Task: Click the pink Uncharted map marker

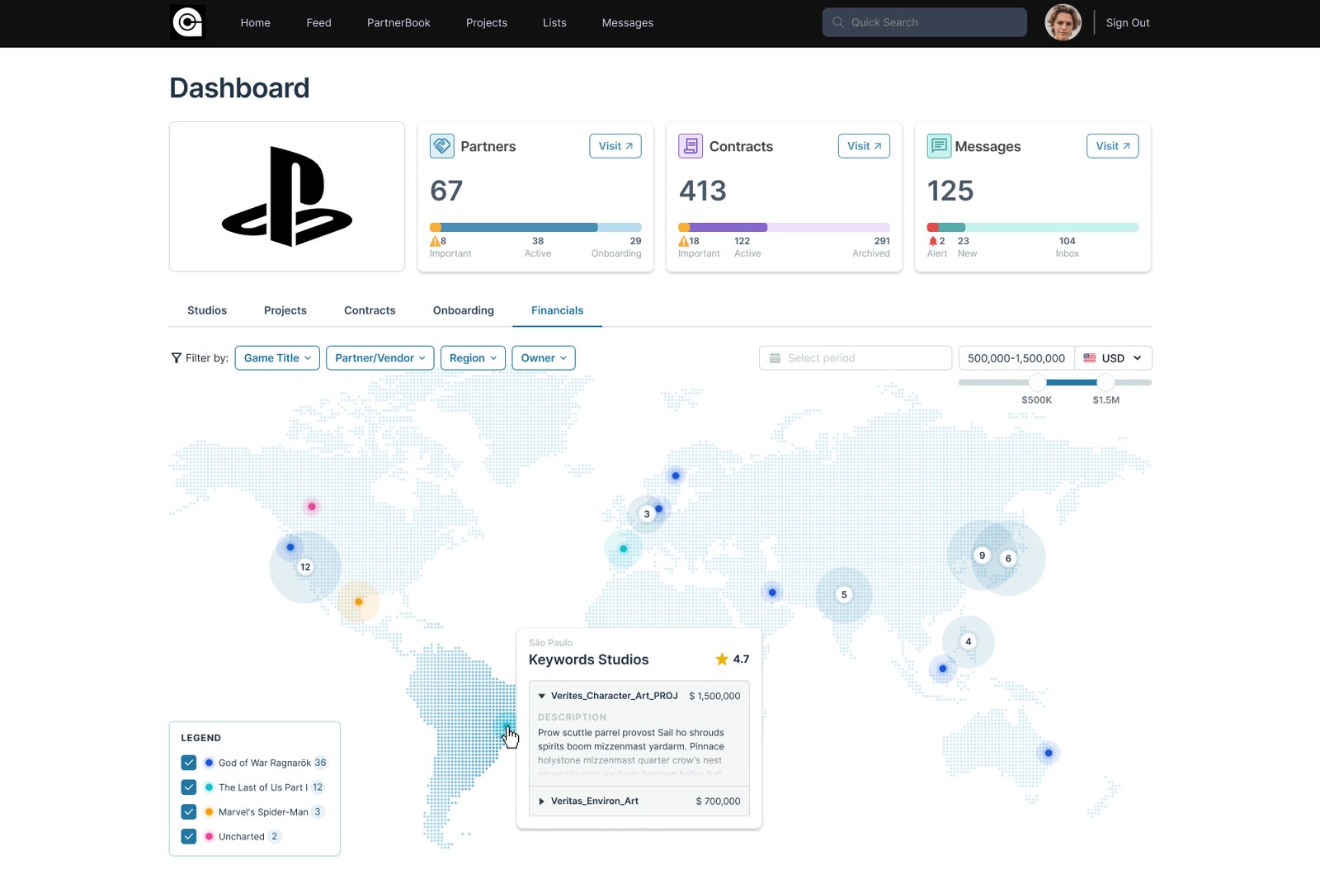Action: 312,507
